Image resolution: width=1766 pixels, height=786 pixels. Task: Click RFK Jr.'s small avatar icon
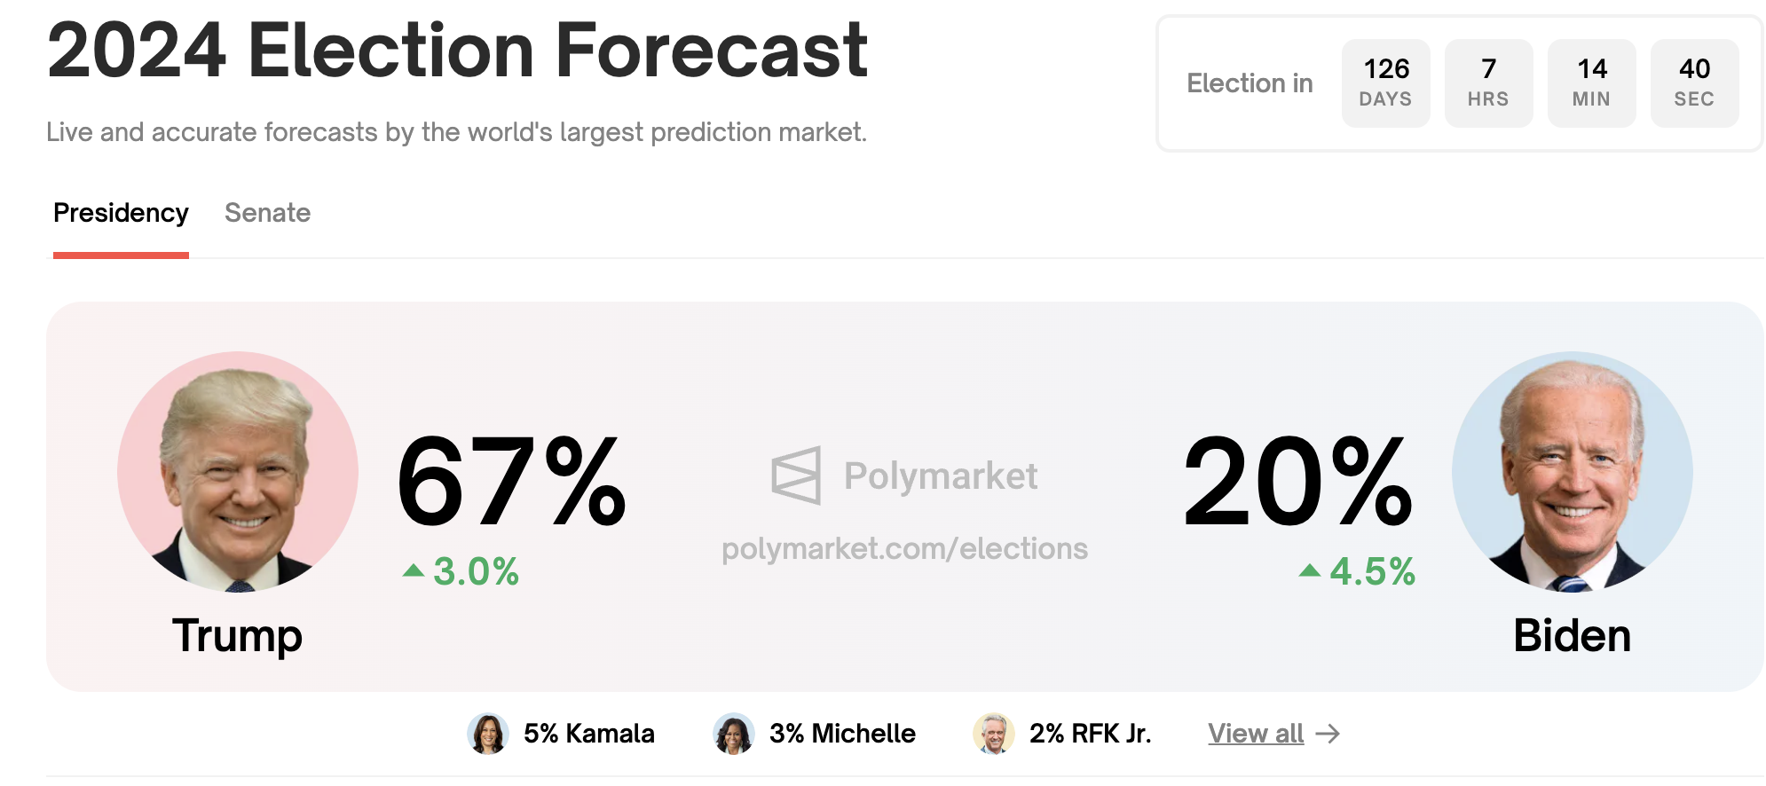[x=994, y=734]
